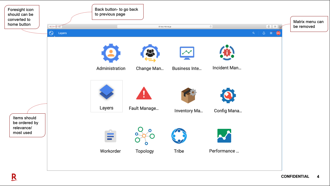
Task: Click the "Config Mana..." label
Action: coord(228,111)
